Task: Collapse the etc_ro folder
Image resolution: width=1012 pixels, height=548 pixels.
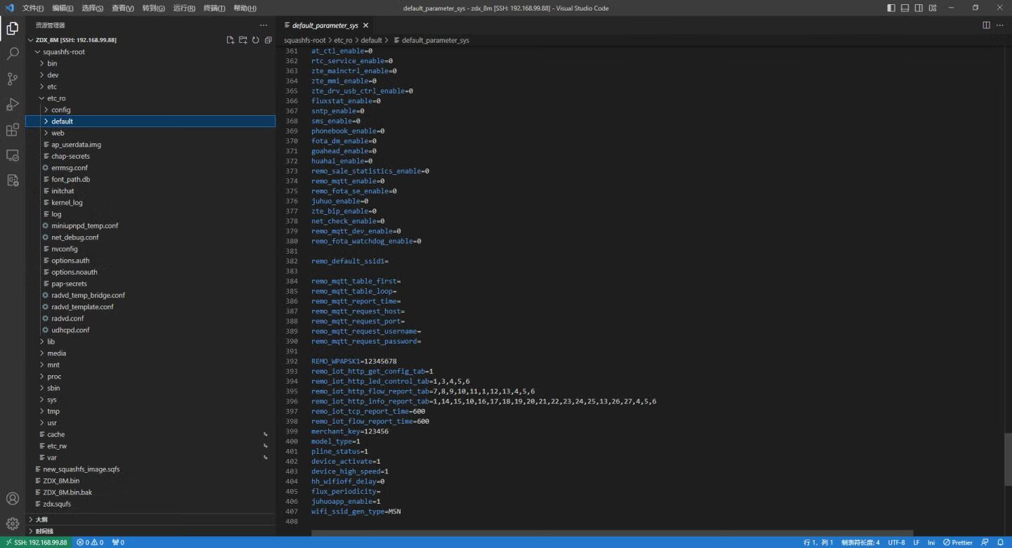Action: (150, 98)
